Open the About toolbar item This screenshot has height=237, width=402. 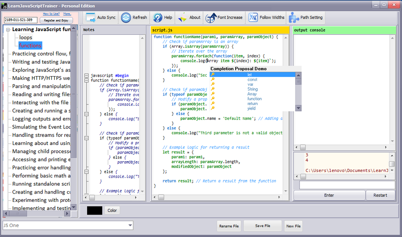point(189,18)
